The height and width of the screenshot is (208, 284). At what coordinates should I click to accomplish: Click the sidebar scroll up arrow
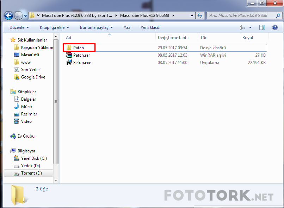[x=56, y=37]
